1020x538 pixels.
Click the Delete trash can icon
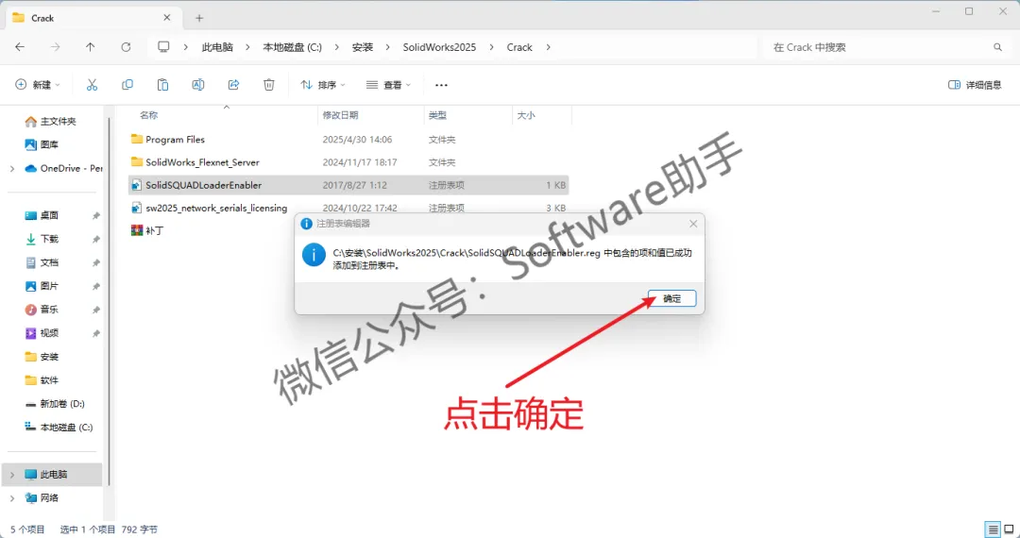(x=268, y=84)
